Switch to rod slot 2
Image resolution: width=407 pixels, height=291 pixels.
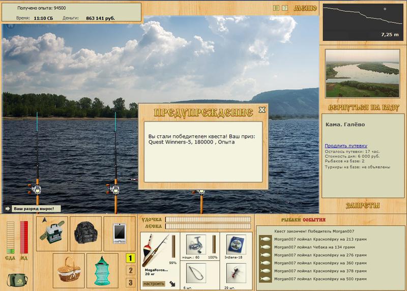pos(130,271)
